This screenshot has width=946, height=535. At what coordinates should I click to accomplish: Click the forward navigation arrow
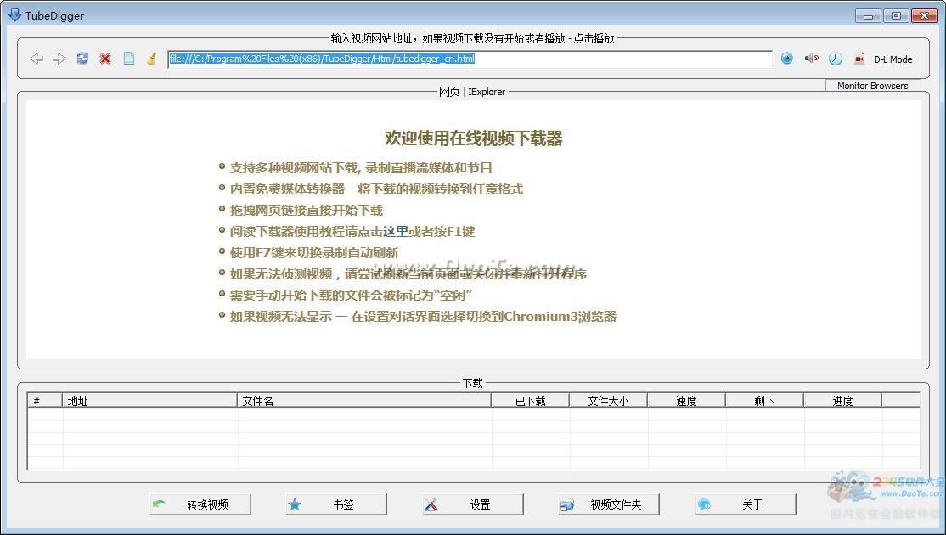click(59, 59)
